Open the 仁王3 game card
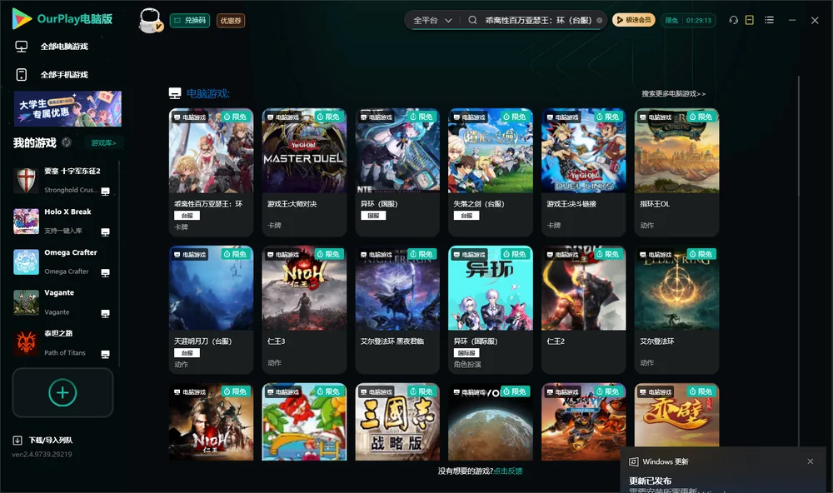 (304, 310)
